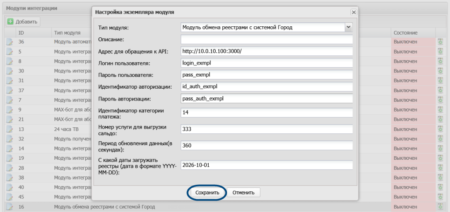The height and width of the screenshot is (212, 450).
Task: Click edit icon in row ID 8
Action: [x=10, y=61]
